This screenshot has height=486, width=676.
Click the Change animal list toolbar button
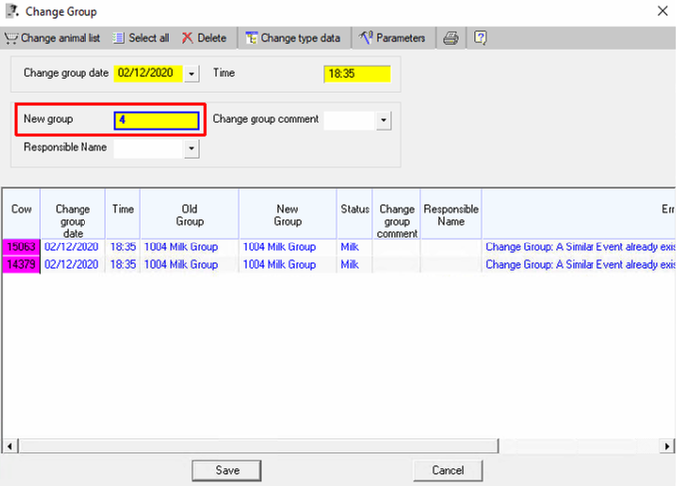pos(53,38)
